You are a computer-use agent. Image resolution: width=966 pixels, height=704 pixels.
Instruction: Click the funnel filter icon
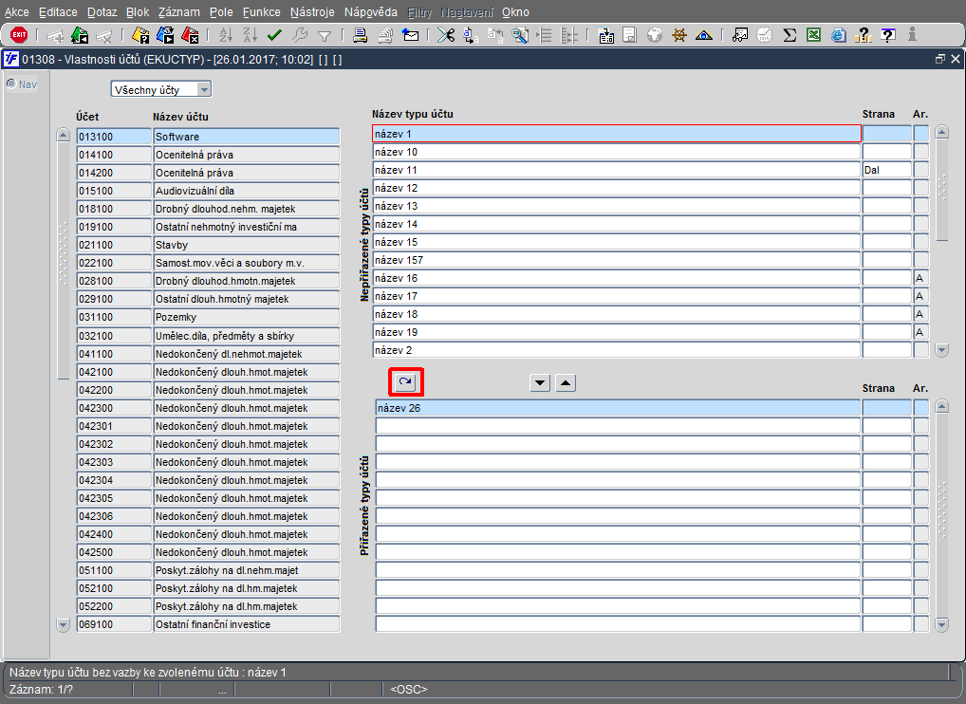pos(325,36)
